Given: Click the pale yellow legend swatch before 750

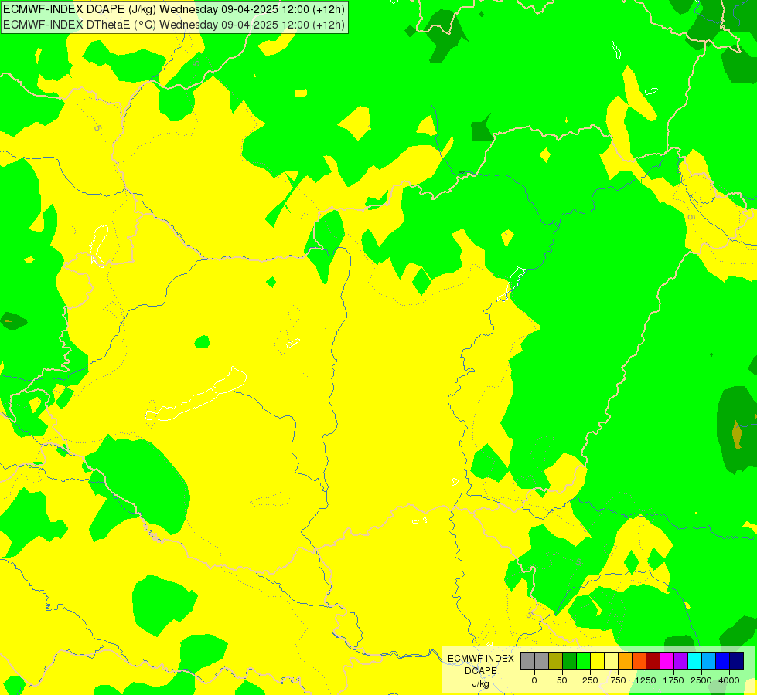Looking at the screenshot, I should tap(611, 661).
